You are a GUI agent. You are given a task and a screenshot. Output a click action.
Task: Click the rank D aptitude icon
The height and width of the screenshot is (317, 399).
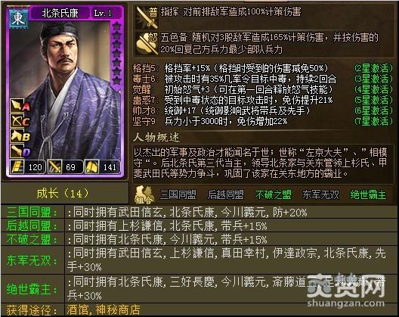[x=20, y=151]
